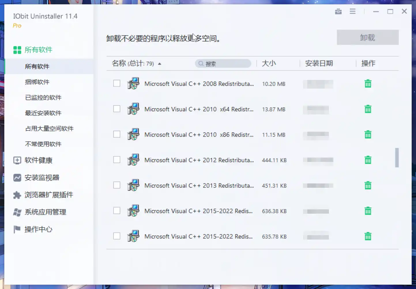The height and width of the screenshot is (289, 416).
Task: Click the grey 卸载 button
Action: [368, 37]
